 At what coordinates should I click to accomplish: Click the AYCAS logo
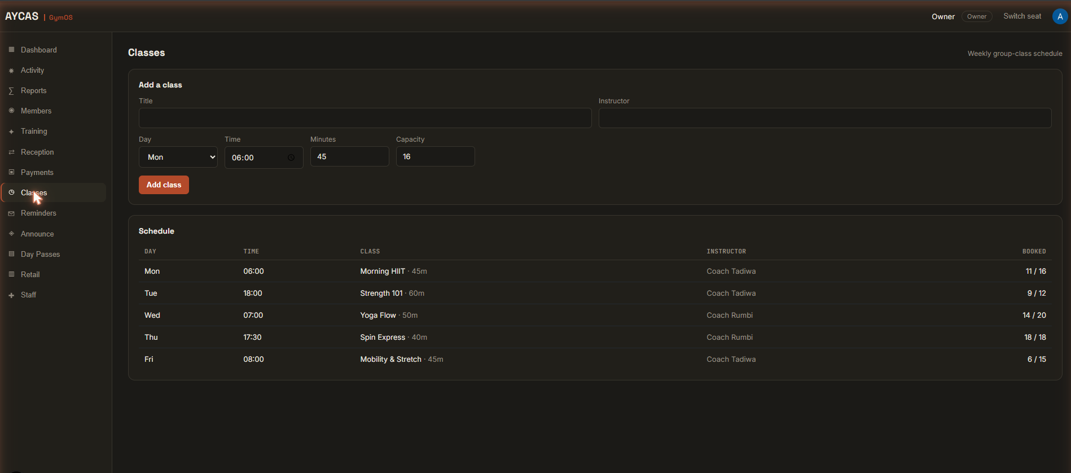(22, 16)
